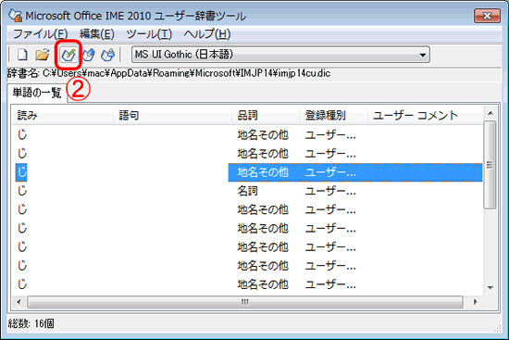Click the highlighted 地名その他 cell in selected row
The image size is (509, 340).
coord(263,172)
